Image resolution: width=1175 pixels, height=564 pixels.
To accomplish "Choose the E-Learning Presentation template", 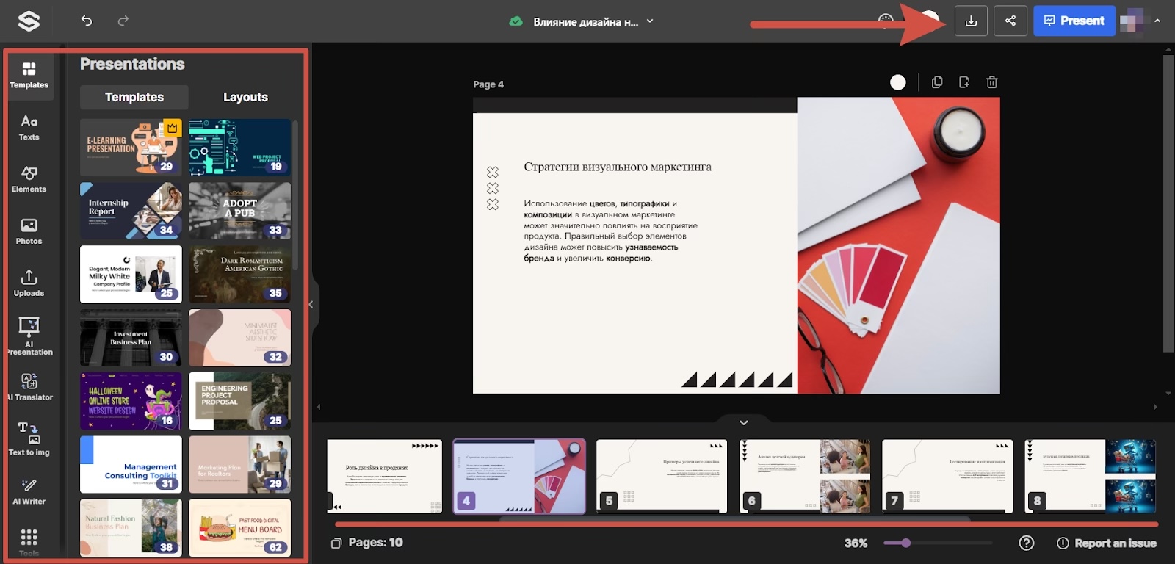I will click(x=131, y=148).
